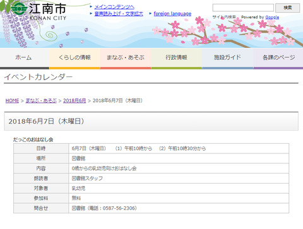Open the メインコンテンツへ link
Screen dimensions: 303x229
coord(114,7)
